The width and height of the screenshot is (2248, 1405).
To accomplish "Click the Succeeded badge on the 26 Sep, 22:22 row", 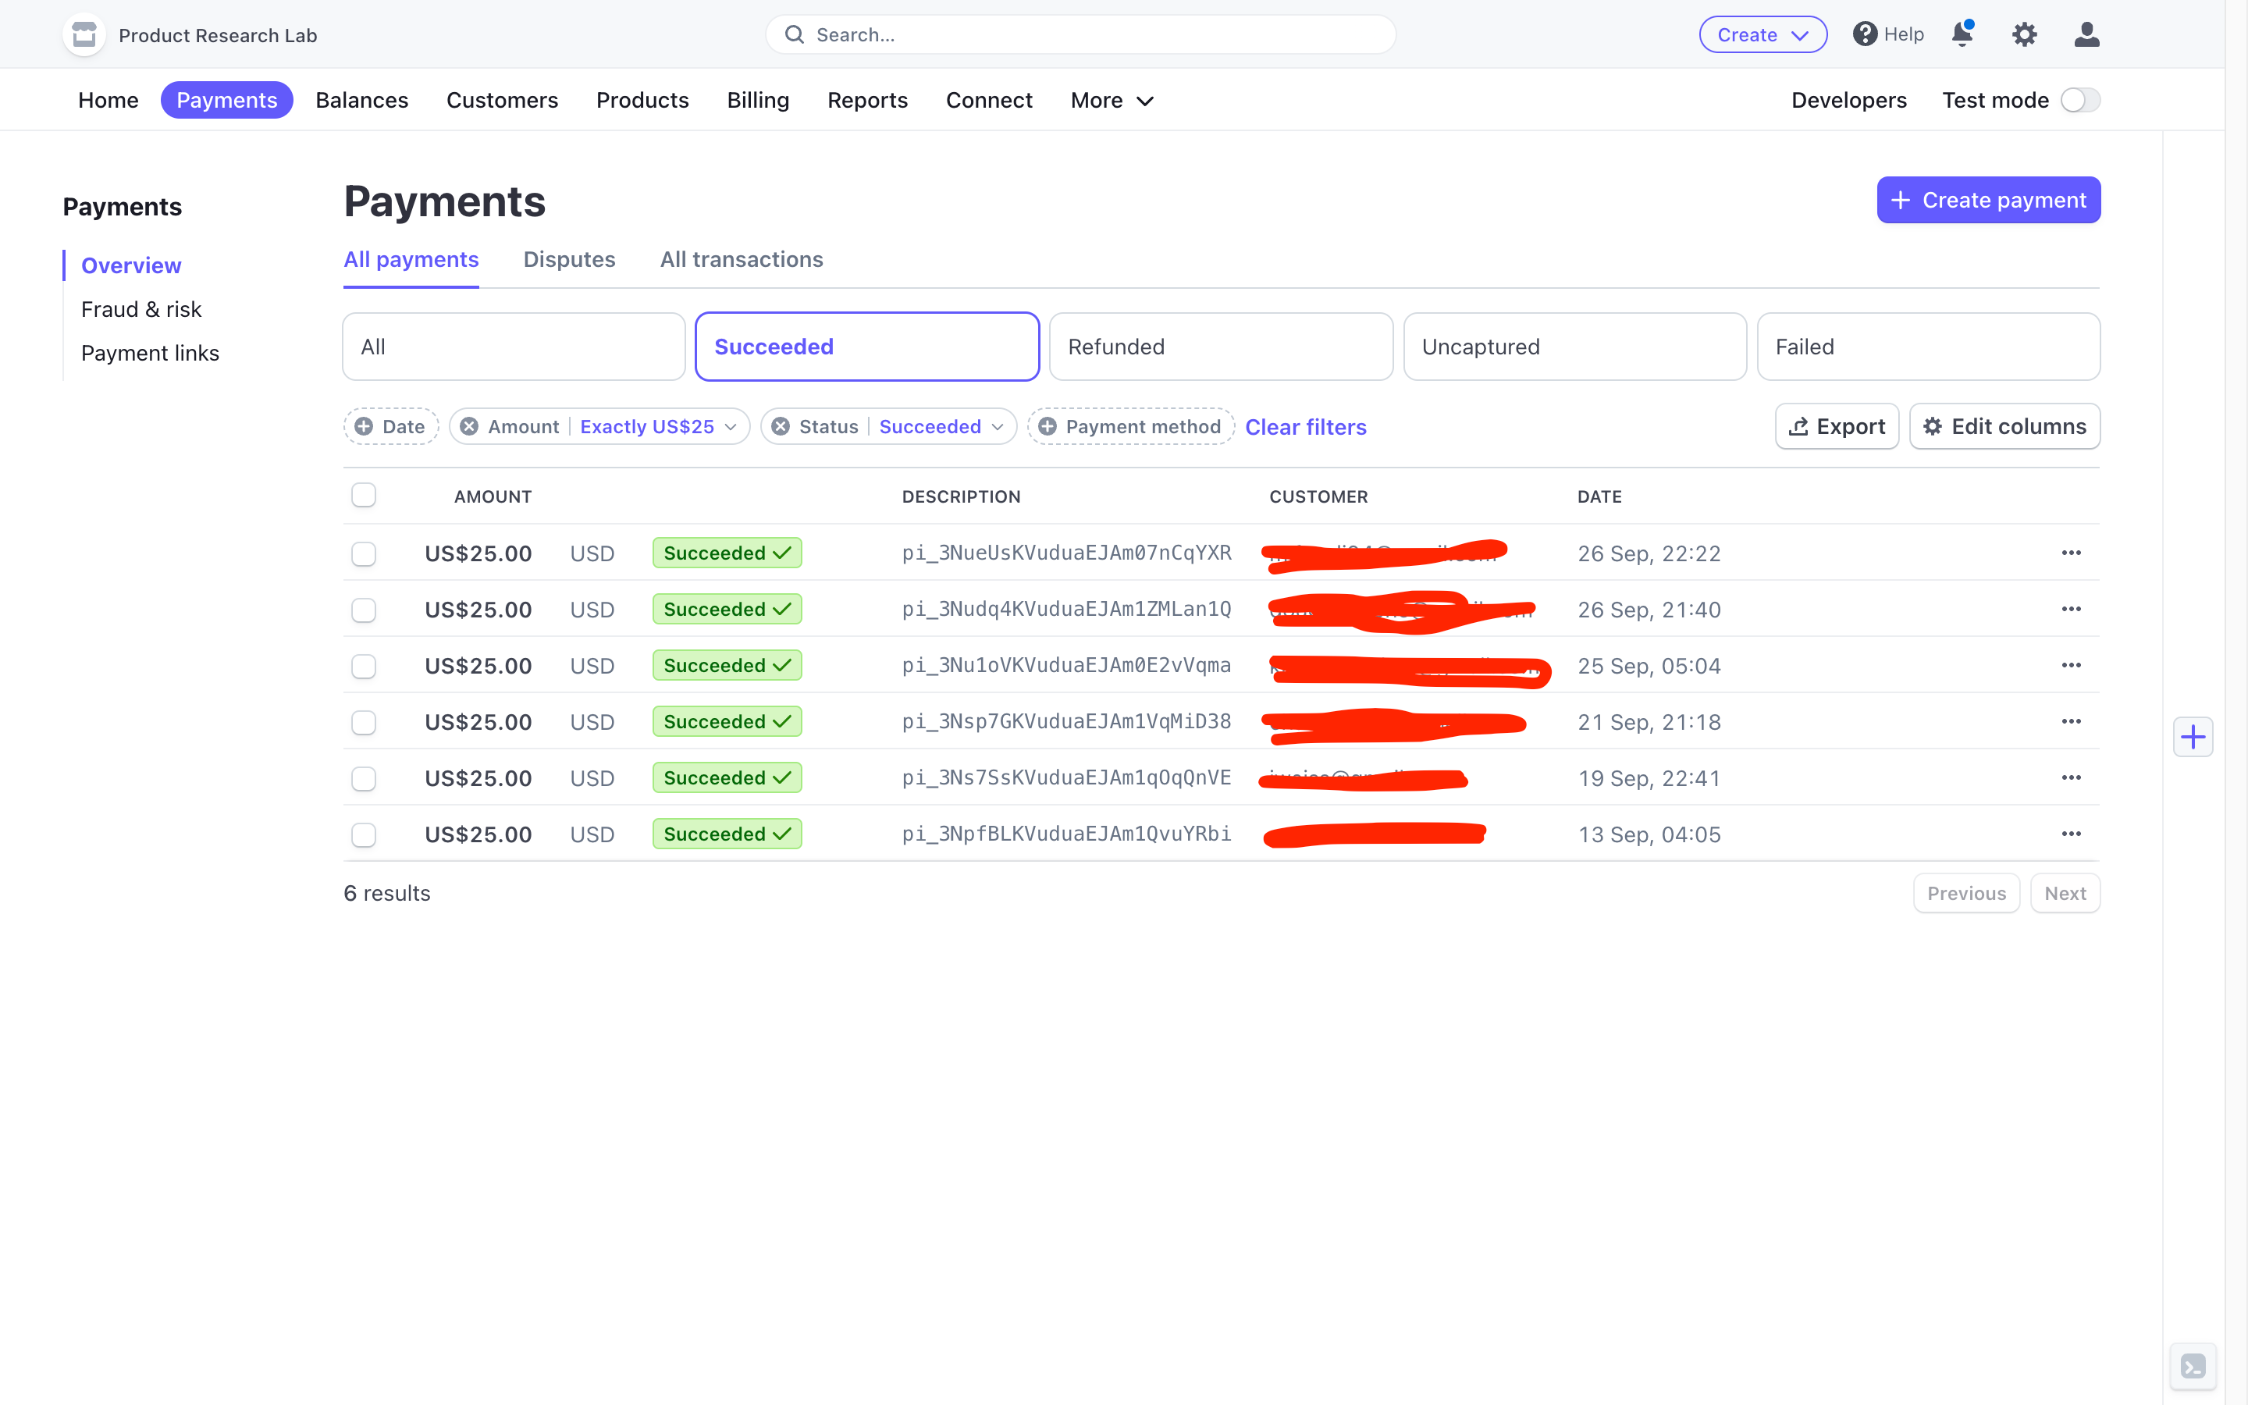I will click(727, 553).
